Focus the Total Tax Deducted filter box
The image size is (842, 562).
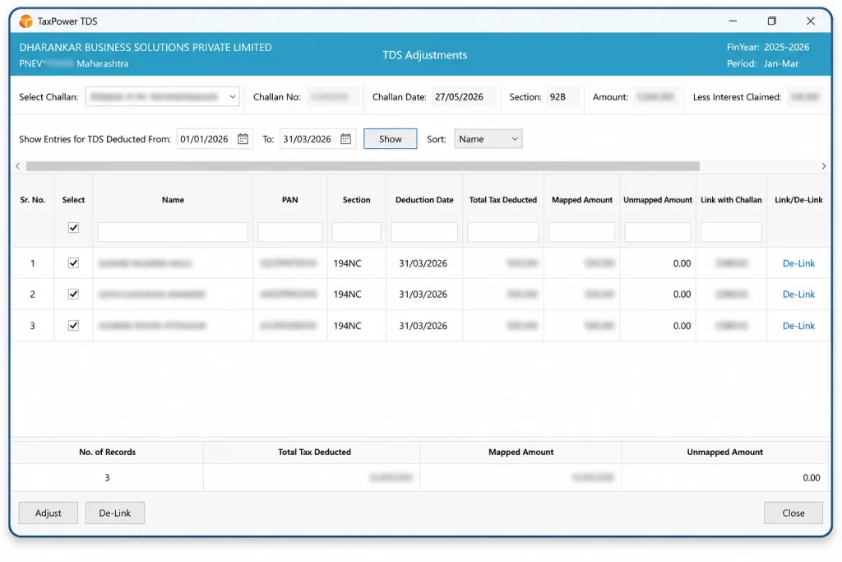502,232
